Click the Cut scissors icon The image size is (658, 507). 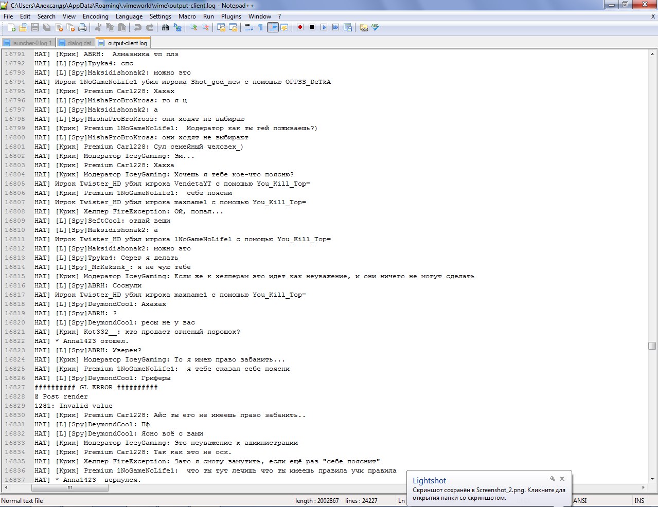(98, 28)
